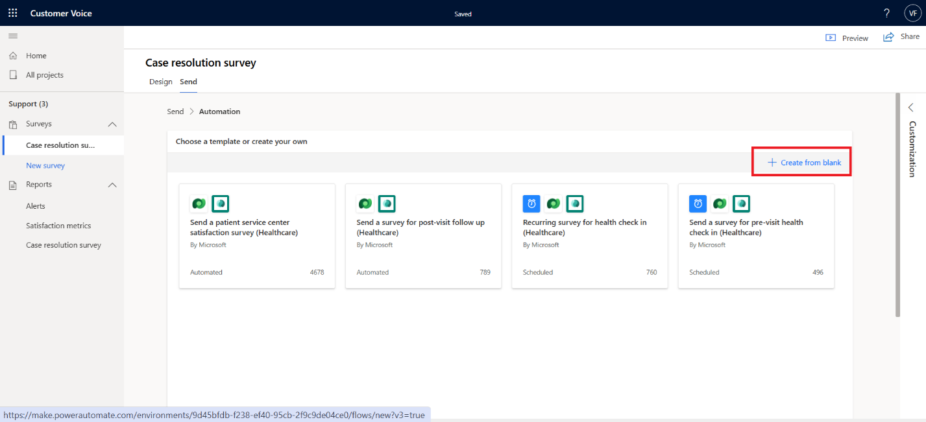Expand the Customization panel arrow
The image size is (926, 422).
pos(911,107)
